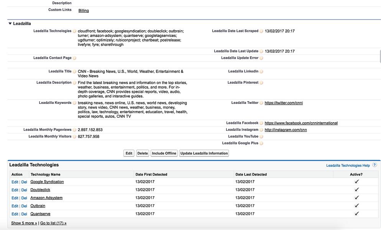
Task: Click the Active? column header
Action: (x=356, y=174)
